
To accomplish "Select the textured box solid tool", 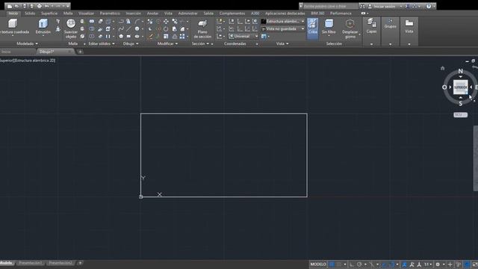I will [13, 27].
